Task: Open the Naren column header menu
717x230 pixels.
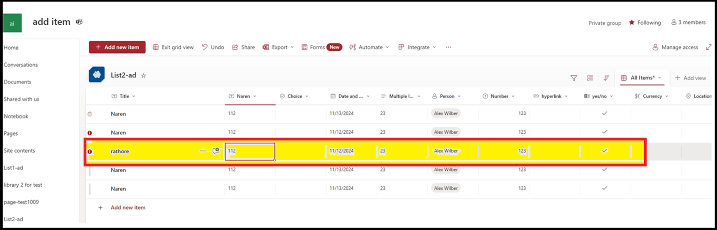Action: click(243, 96)
